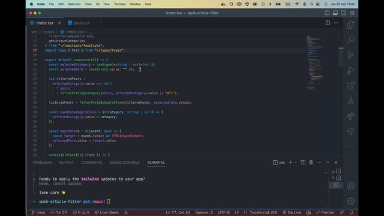
Task: Open the Go menu
Action: pos(98,4)
